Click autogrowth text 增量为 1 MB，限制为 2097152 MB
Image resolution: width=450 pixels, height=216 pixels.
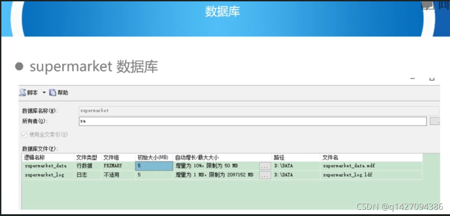(215, 175)
